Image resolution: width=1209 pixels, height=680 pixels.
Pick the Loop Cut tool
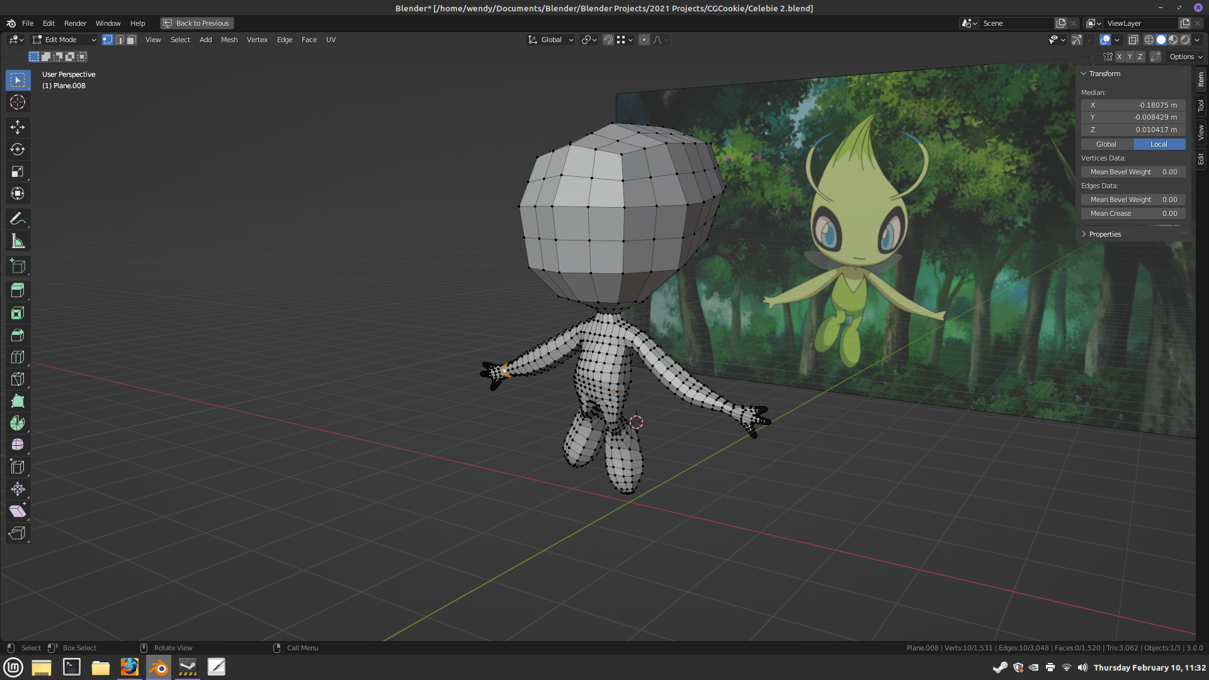(18, 357)
